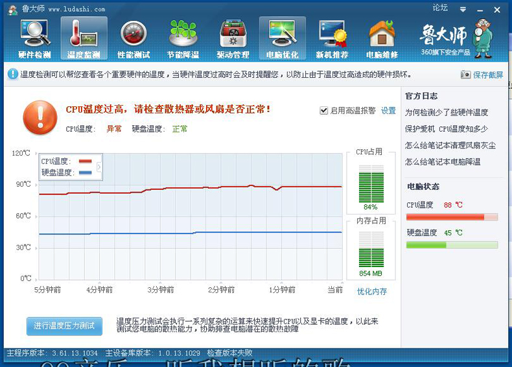This screenshot has height=367, width=512.
Task: Click the 0℃ axis label
Action: point(26,278)
